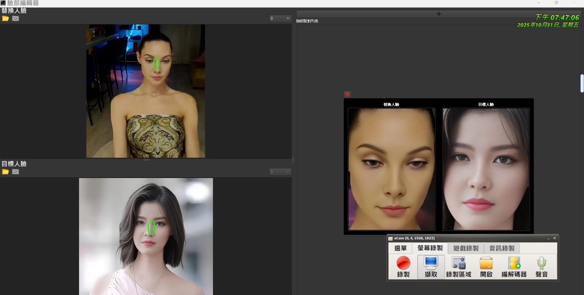
Task: Open folder icon under 目標人臉 section
Action: pyautogui.click(x=5, y=172)
